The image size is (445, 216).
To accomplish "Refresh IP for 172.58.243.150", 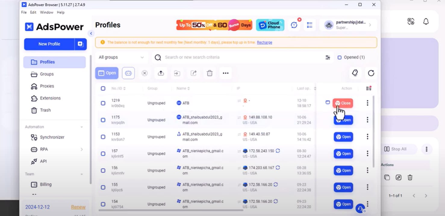I will 278,151.
